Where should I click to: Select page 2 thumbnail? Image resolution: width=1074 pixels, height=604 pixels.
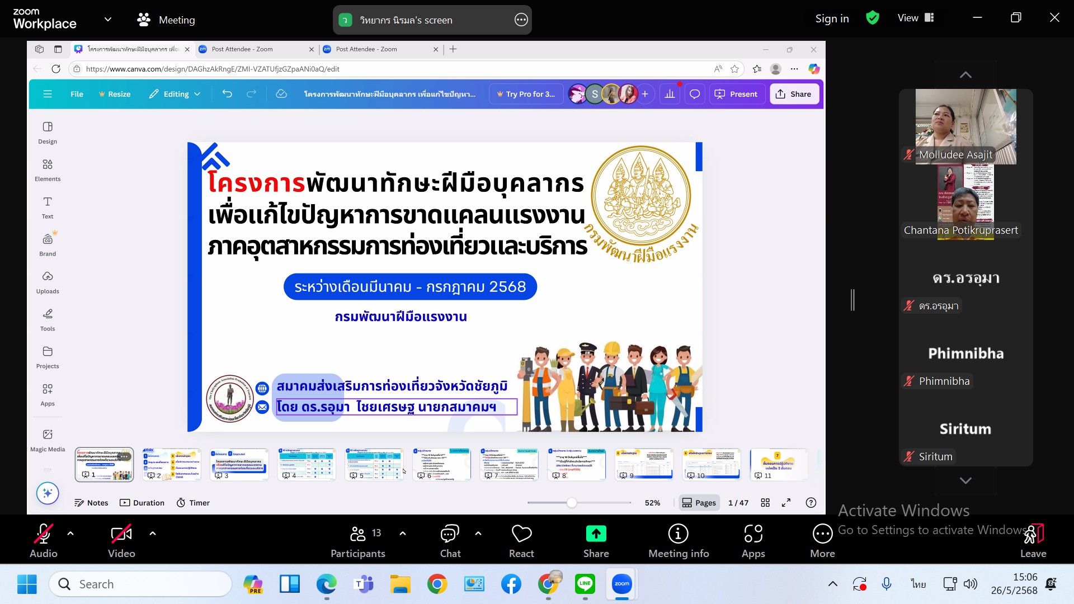click(172, 464)
